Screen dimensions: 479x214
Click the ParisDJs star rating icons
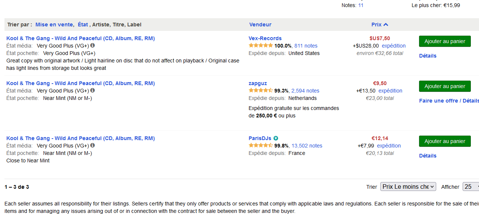coord(261,146)
